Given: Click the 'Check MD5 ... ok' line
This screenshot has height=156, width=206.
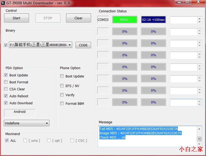Looking at the screenshot, I should (112, 138).
